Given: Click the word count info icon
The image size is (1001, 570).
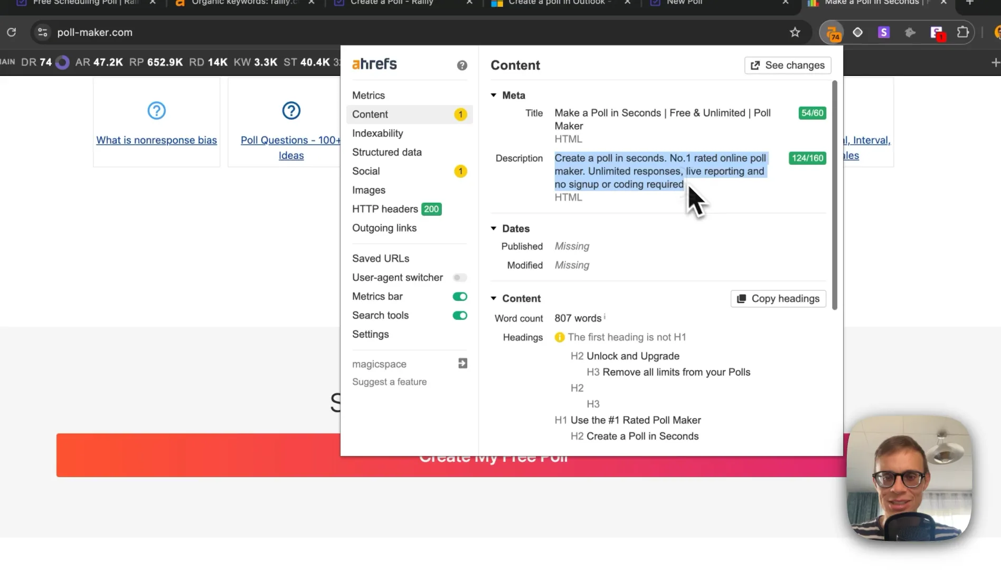Looking at the screenshot, I should coord(605,317).
